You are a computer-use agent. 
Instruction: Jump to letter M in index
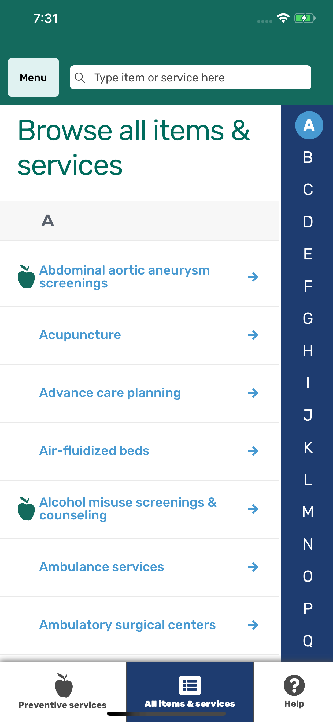coord(308,512)
